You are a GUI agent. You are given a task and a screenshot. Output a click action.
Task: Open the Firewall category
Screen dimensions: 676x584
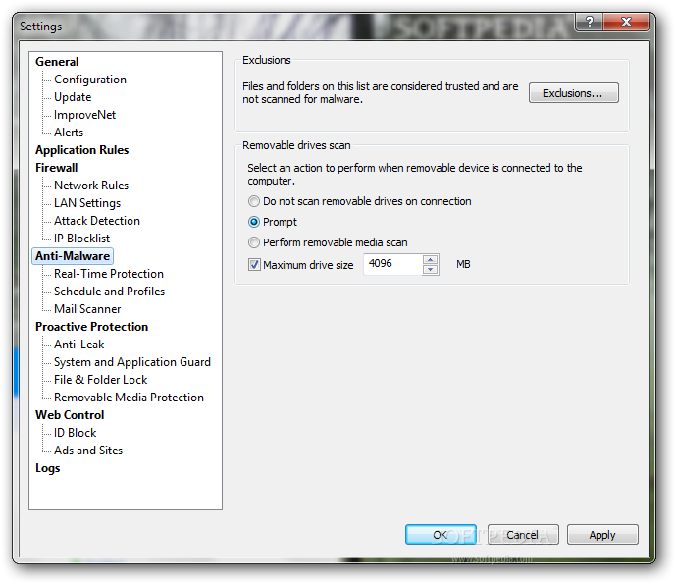pyautogui.click(x=57, y=168)
